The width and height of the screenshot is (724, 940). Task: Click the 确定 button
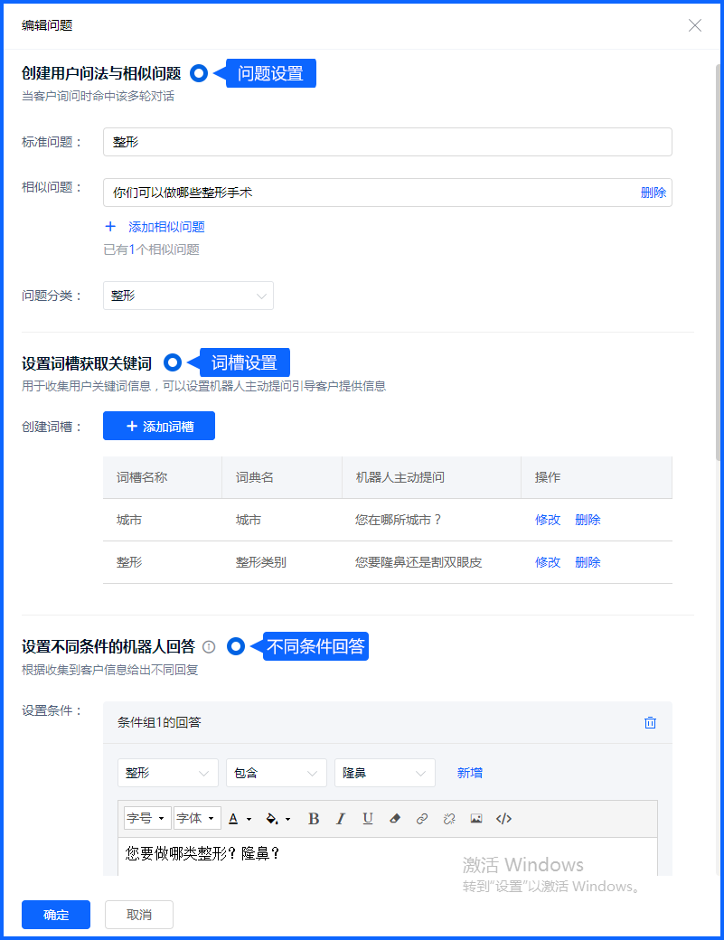click(x=56, y=915)
